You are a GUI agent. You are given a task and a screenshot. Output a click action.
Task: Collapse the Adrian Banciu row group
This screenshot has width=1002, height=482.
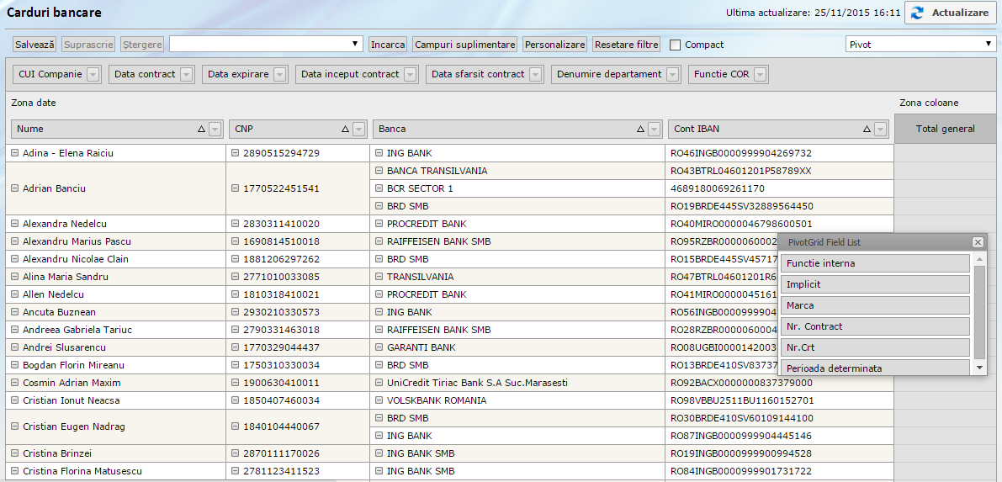coord(15,188)
